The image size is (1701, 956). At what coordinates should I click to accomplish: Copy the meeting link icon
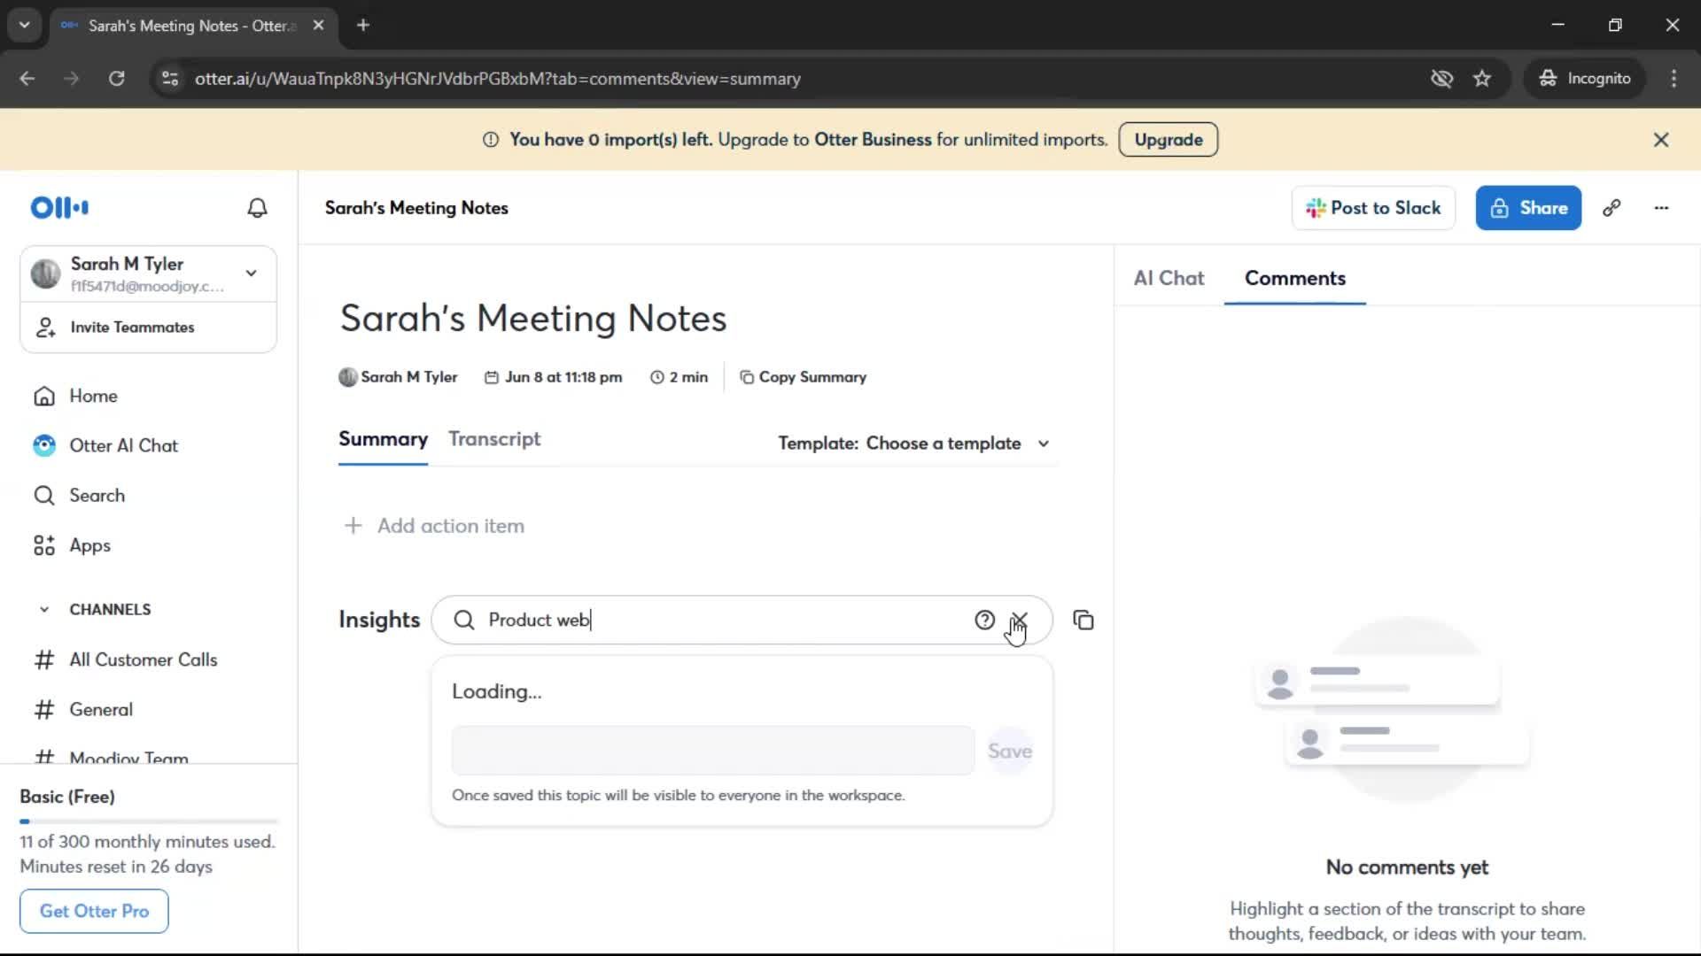click(1612, 208)
